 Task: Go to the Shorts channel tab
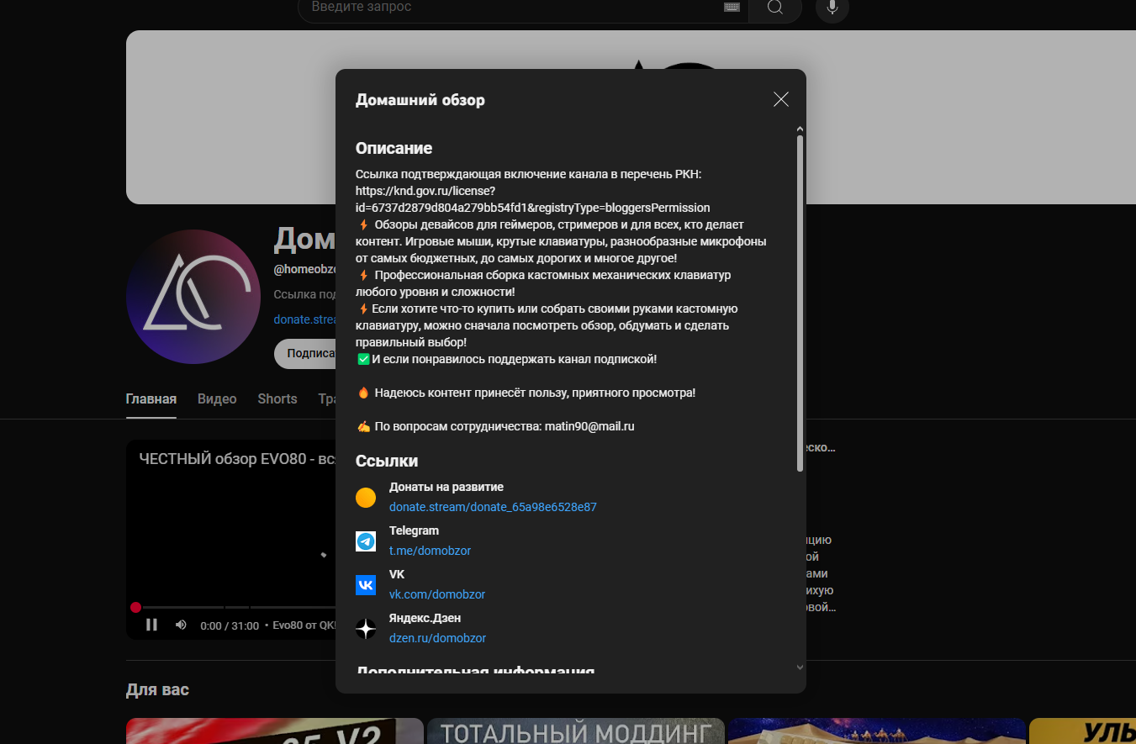point(277,399)
